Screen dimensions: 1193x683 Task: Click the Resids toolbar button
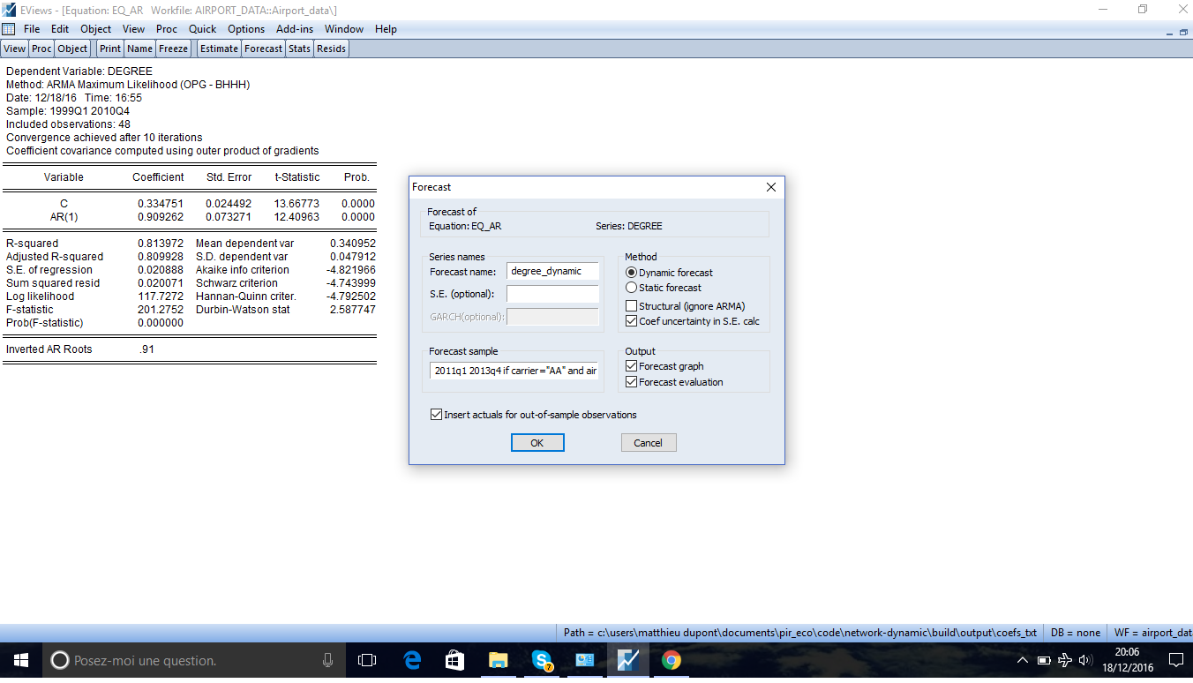coord(331,49)
